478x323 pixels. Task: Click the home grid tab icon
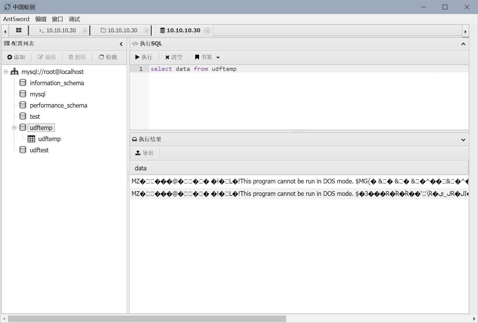(x=19, y=30)
